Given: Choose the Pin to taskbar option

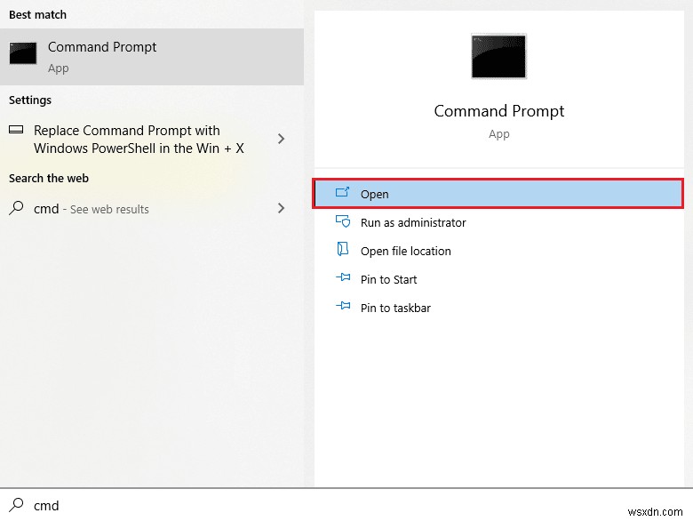Looking at the screenshot, I should pos(395,308).
